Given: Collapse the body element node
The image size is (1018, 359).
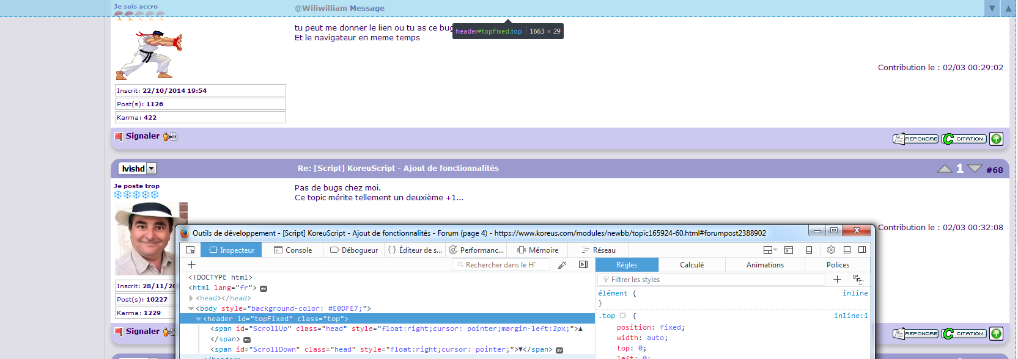Looking at the screenshot, I should click(191, 309).
